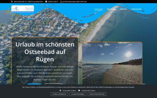Click the email pensionvillasolabona@t-online.de
This screenshot has height=98, width=157.
[75, 2]
